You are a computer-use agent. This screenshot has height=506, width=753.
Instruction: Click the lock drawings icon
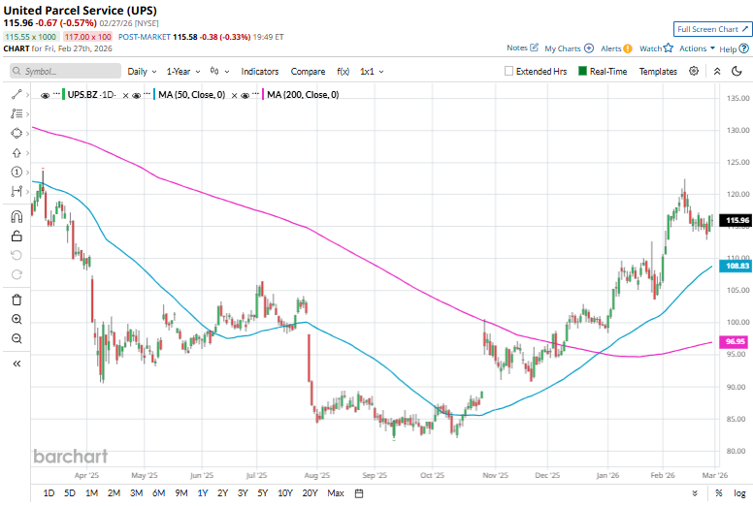pos(16,236)
